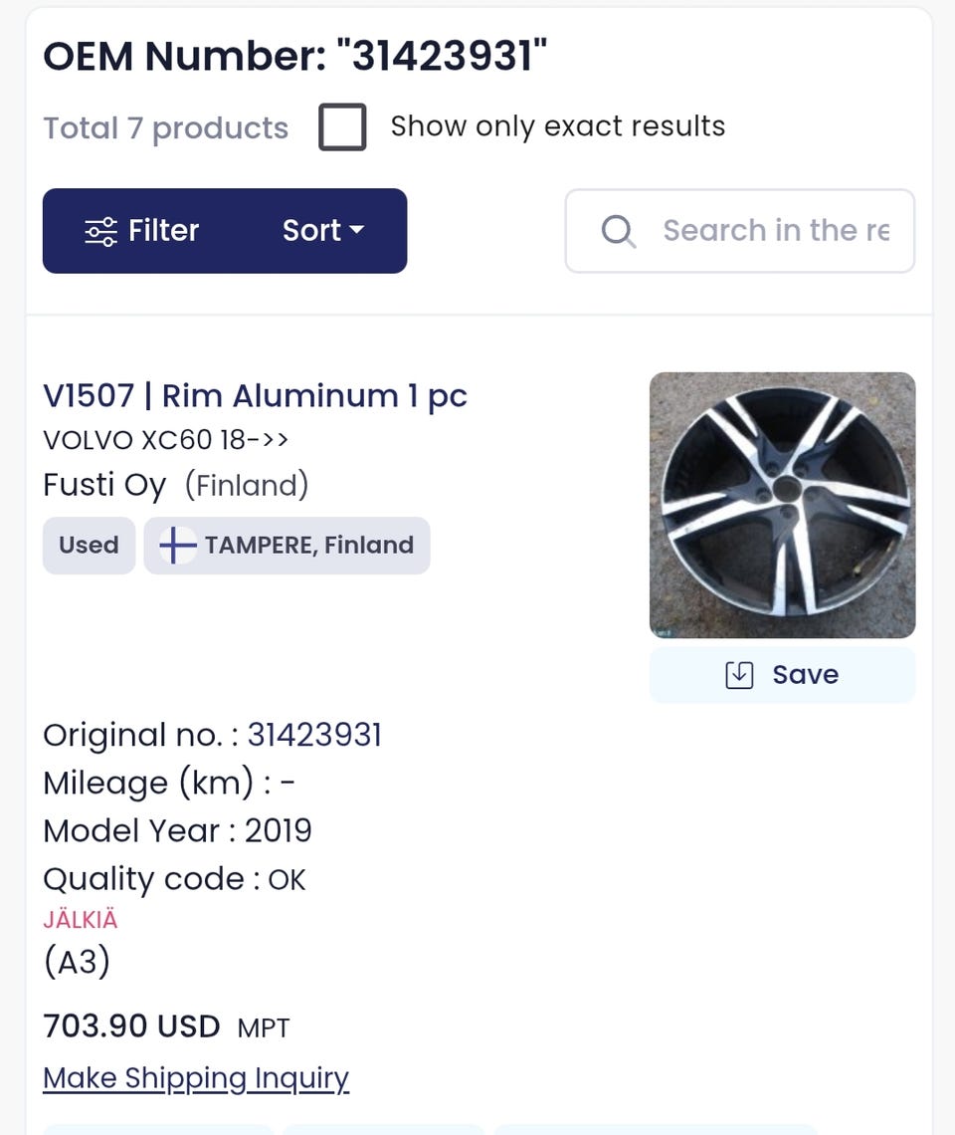This screenshot has width=955, height=1135.
Task: Click the TAMPERE, Finland location tag
Action: pos(308,546)
